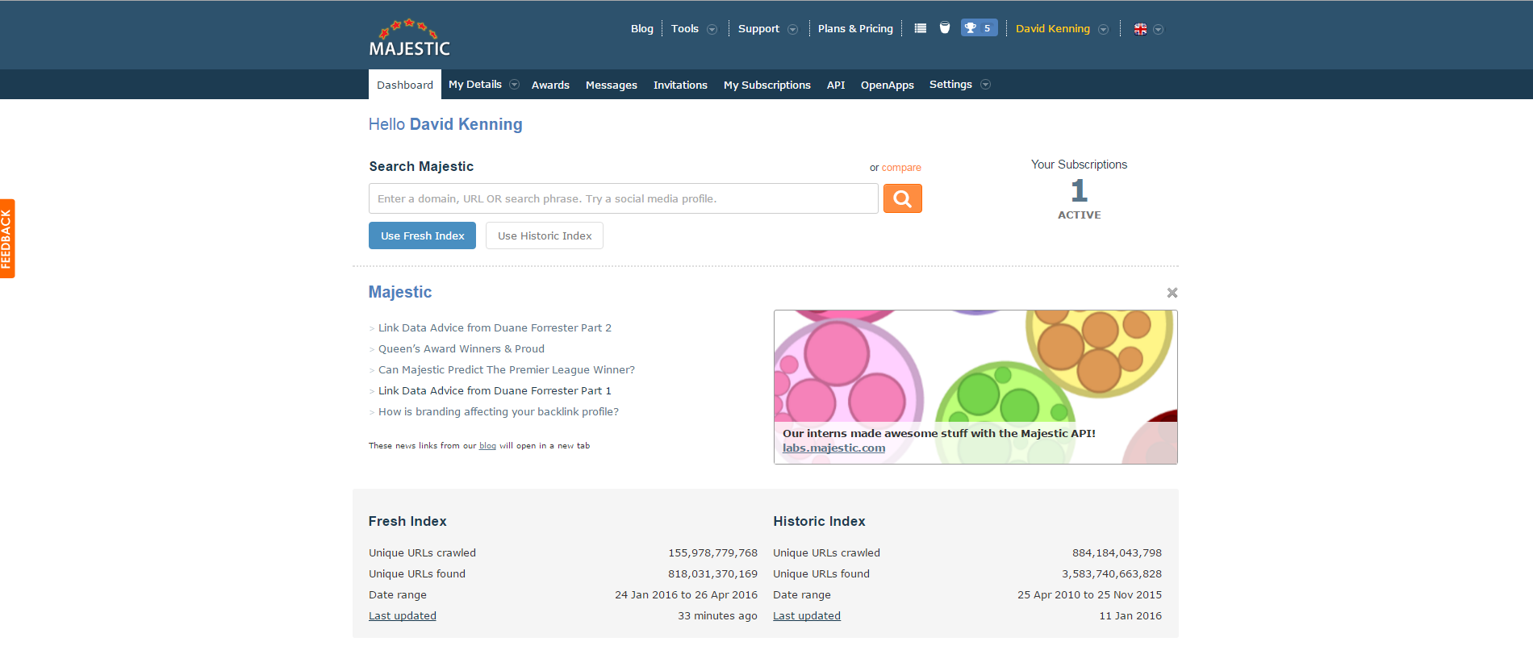Click the orange compare link
The width and height of the screenshot is (1533, 646).
point(901,168)
